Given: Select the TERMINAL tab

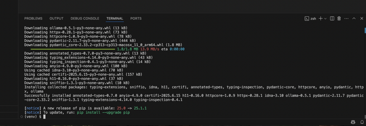Looking at the screenshot, I should click(x=115, y=19).
